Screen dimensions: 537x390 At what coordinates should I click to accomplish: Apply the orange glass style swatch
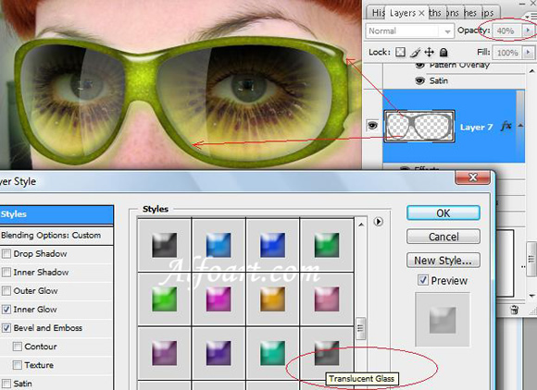coord(272,299)
